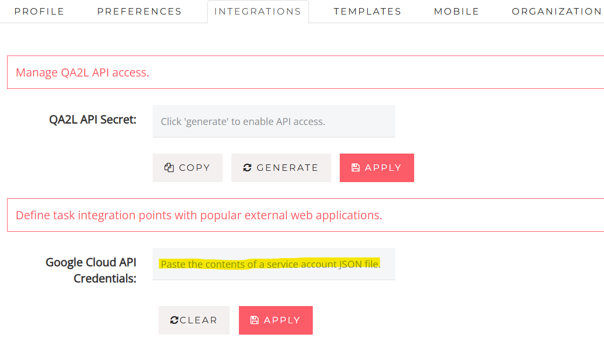This screenshot has width=604, height=340.
Task: Click the refresh arrows icon on GENERATE
Action: click(x=248, y=168)
